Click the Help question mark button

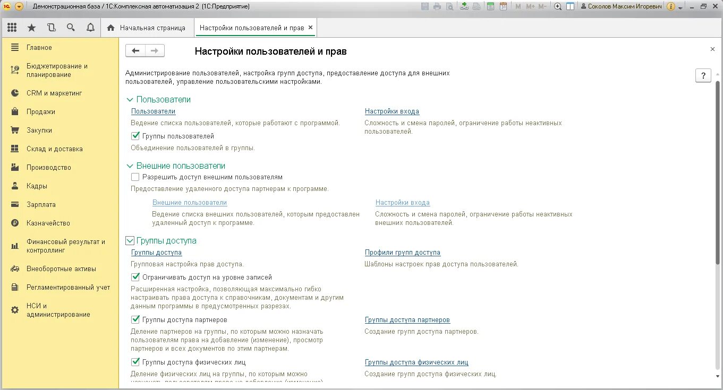click(x=703, y=75)
